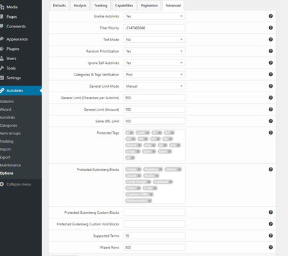Open Term Groups submenu link
Screen dimensions: 288x256
(x=10, y=133)
